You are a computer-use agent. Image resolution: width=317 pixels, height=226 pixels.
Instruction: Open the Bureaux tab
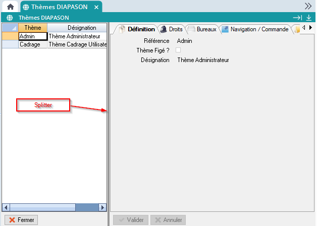(x=202, y=29)
